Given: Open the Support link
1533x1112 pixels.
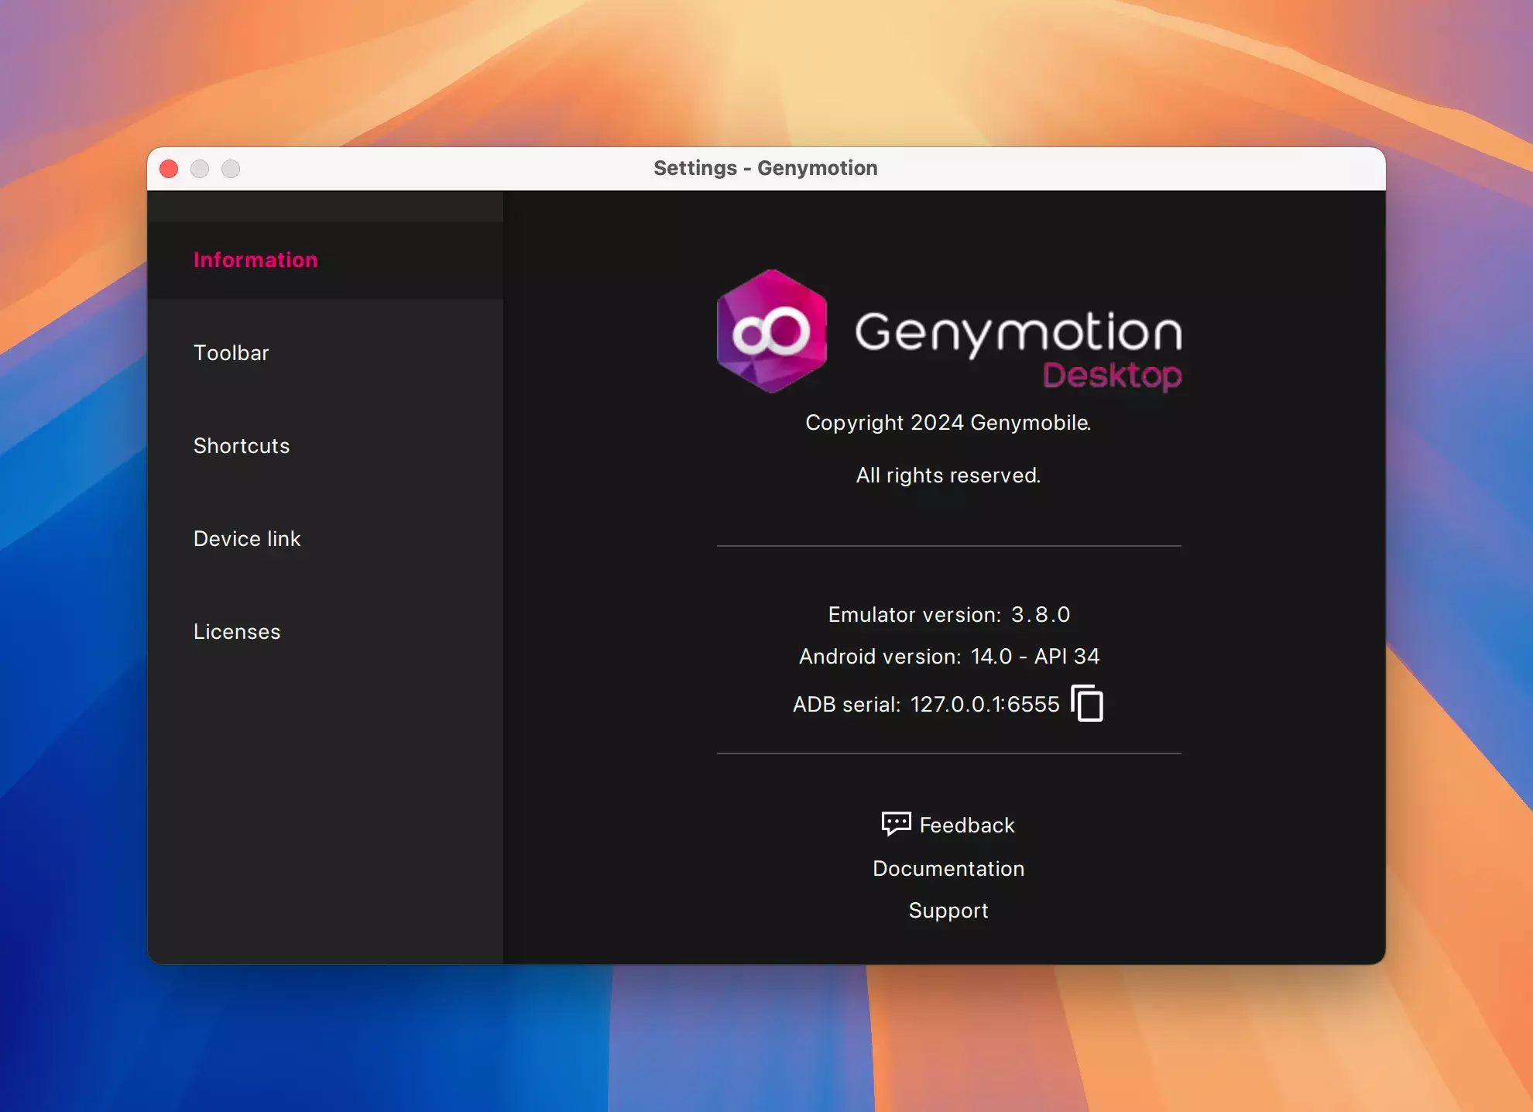Looking at the screenshot, I should click(x=948, y=911).
